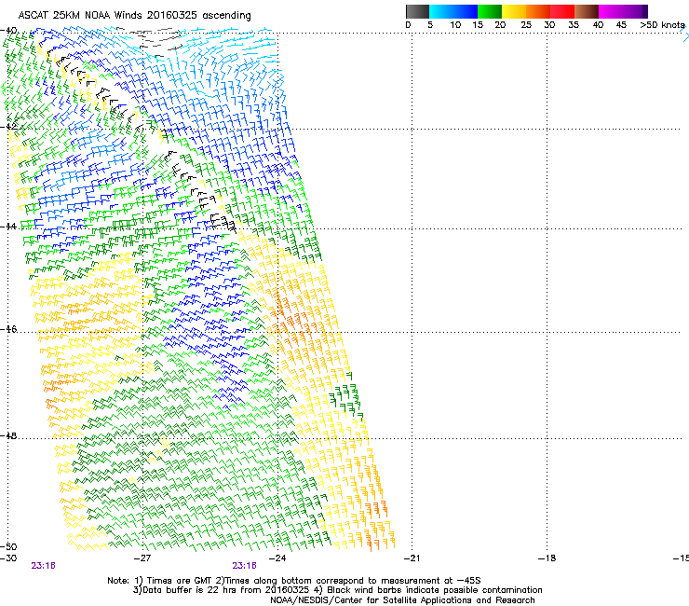Click the note about Data buffer is 22 hrs
This screenshot has height=606, width=689.
click(x=223, y=590)
